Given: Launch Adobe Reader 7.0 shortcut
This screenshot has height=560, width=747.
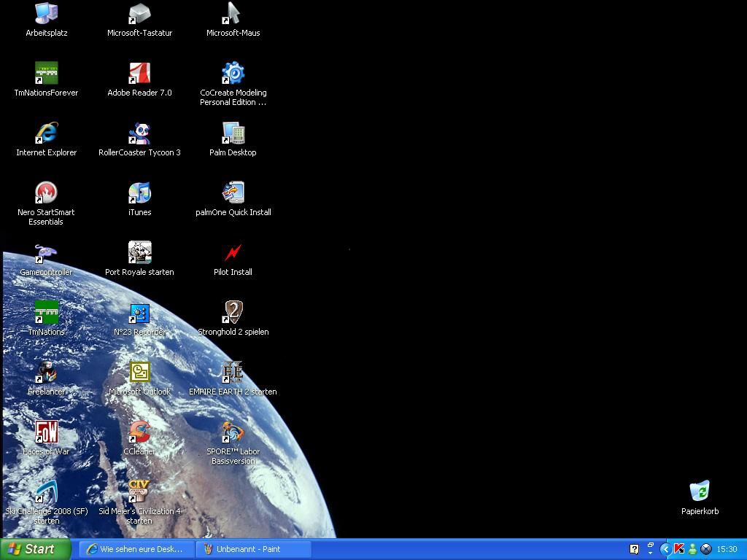Looking at the screenshot, I should click(x=139, y=73).
